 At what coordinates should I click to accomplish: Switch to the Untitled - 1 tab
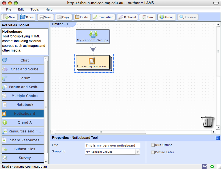(60, 24)
